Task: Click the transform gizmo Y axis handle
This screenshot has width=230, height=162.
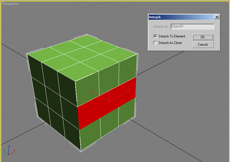Action: (93, 92)
